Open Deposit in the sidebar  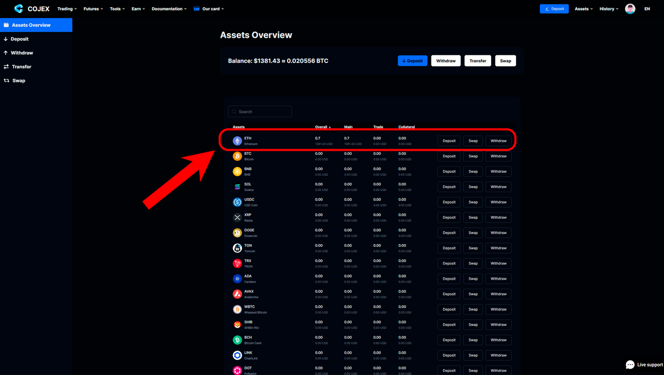click(x=36, y=39)
